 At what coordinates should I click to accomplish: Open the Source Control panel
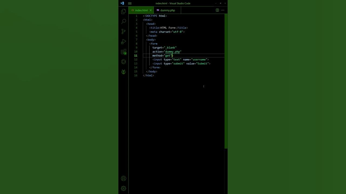[124, 31]
